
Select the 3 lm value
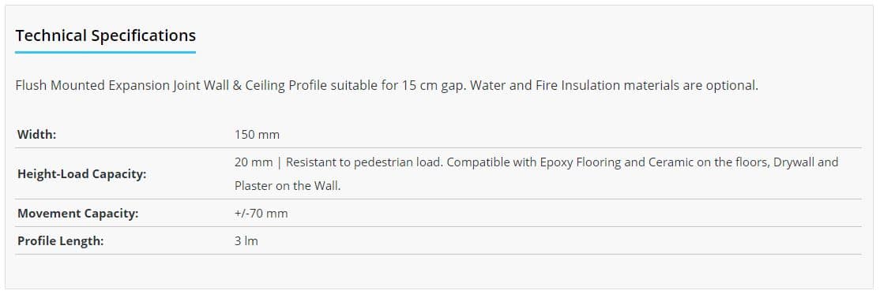point(246,241)
